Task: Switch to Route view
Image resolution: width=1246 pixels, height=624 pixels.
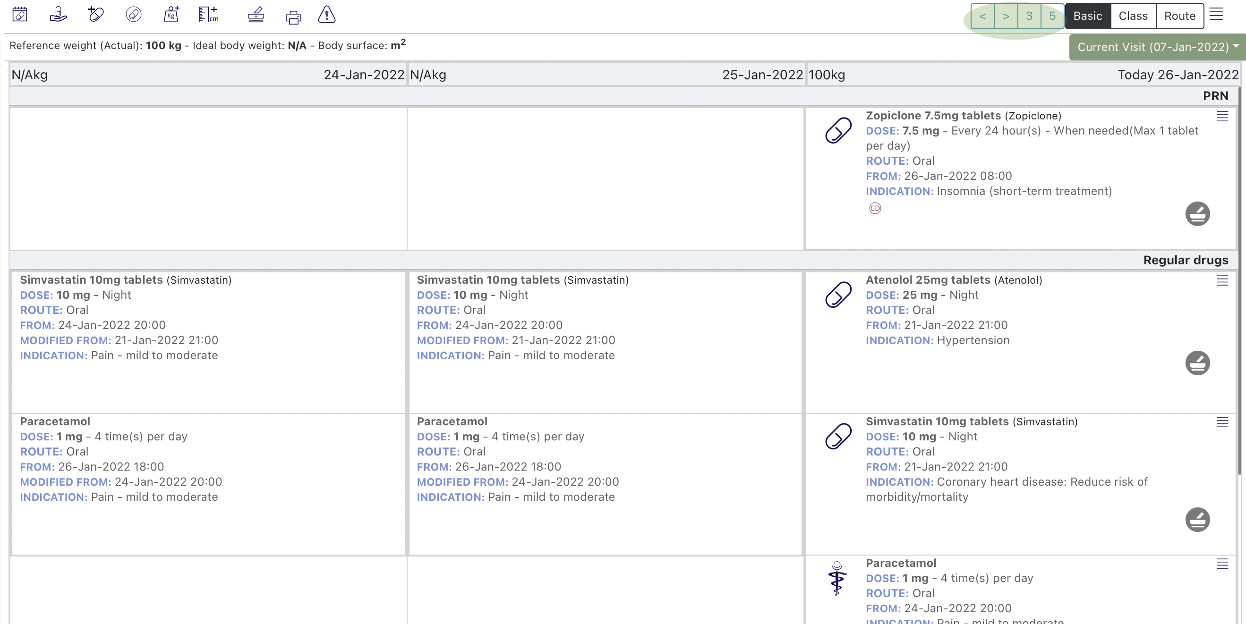Action: [x=1179, y=16]
